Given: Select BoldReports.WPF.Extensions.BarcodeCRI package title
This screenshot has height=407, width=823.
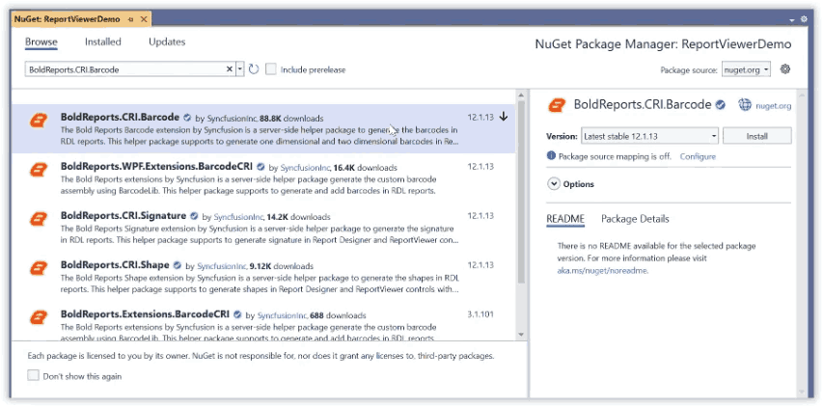Looking at the screenshot, I should pos(157,166).
